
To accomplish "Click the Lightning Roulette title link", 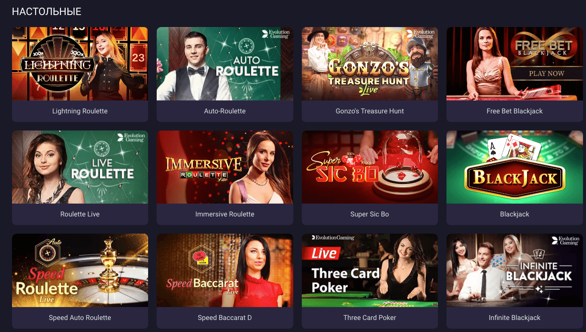I will [x=80, y=111].
